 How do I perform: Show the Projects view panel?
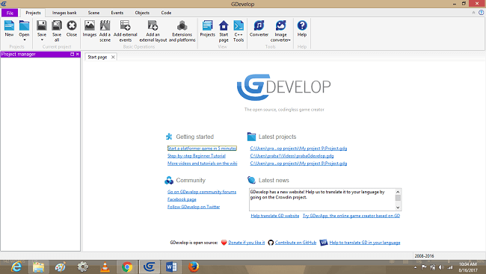coord(207,28)
